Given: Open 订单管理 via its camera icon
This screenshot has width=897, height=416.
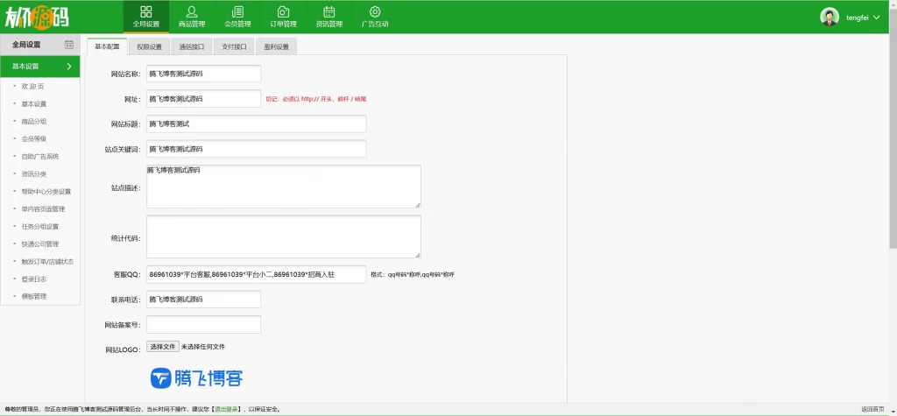Looking at the screenshot, I should pos(283,11).
